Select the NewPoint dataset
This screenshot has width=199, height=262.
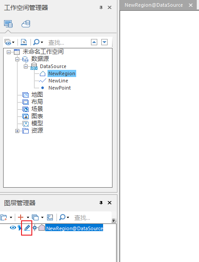tap(60, 88)
